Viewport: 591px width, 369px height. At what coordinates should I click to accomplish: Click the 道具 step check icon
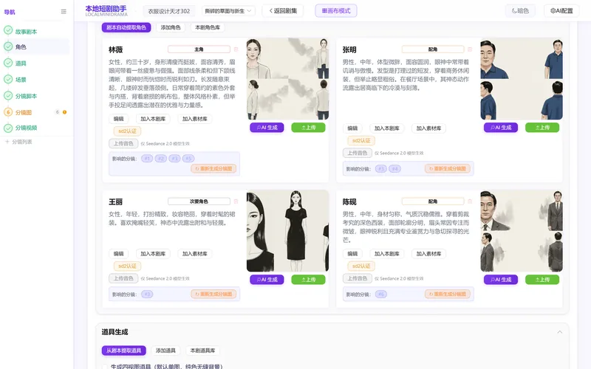click(8, 63)
